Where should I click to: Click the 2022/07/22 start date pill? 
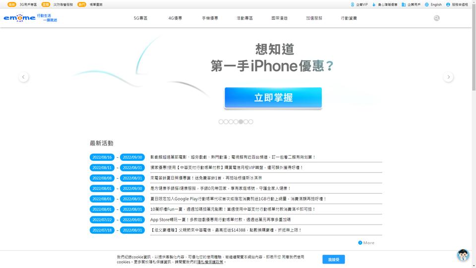[102, 220]
